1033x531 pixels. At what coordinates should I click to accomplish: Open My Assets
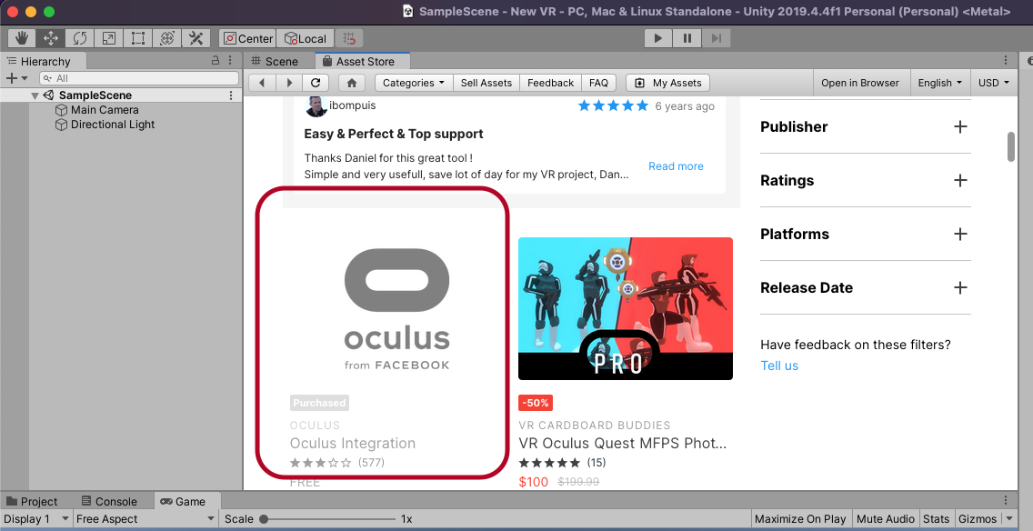point(668,83)
